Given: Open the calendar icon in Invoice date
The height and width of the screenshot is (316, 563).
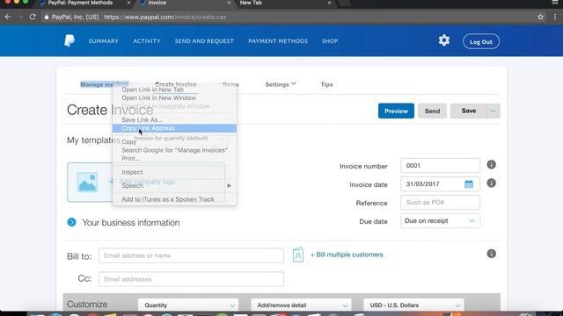Looking at the screenshot, I should (469, 184).
